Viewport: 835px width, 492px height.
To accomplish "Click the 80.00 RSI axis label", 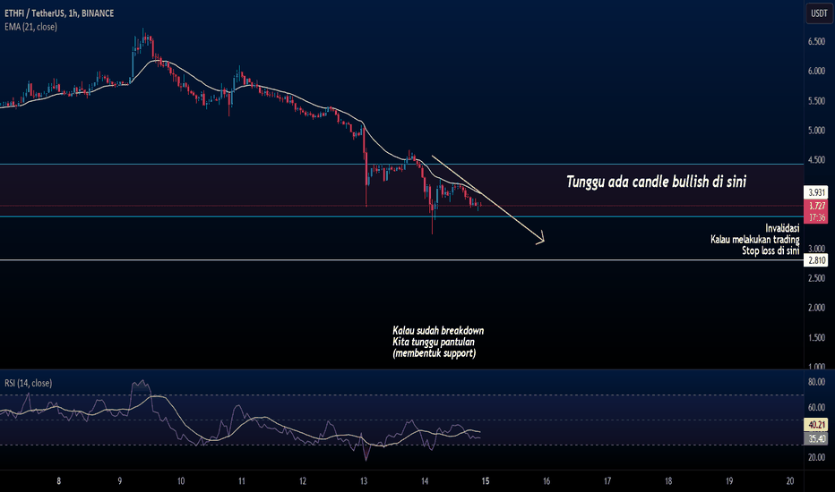I will point(816,382).
